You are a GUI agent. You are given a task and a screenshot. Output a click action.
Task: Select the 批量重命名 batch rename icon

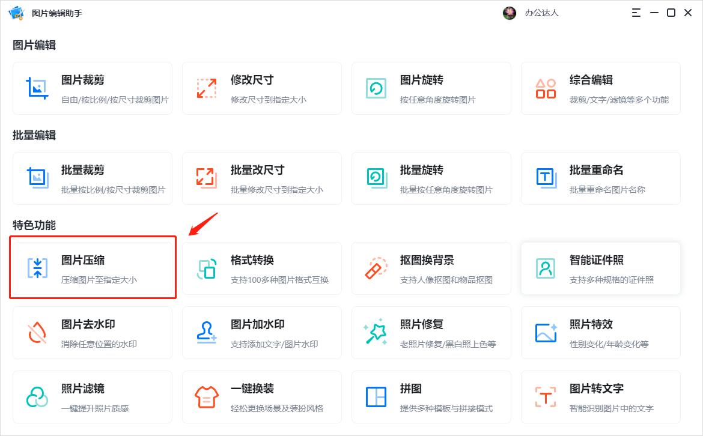pos(545,177)
